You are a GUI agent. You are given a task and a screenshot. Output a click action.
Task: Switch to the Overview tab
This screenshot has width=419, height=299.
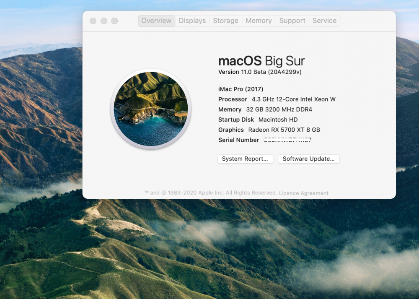click(156, 21)
